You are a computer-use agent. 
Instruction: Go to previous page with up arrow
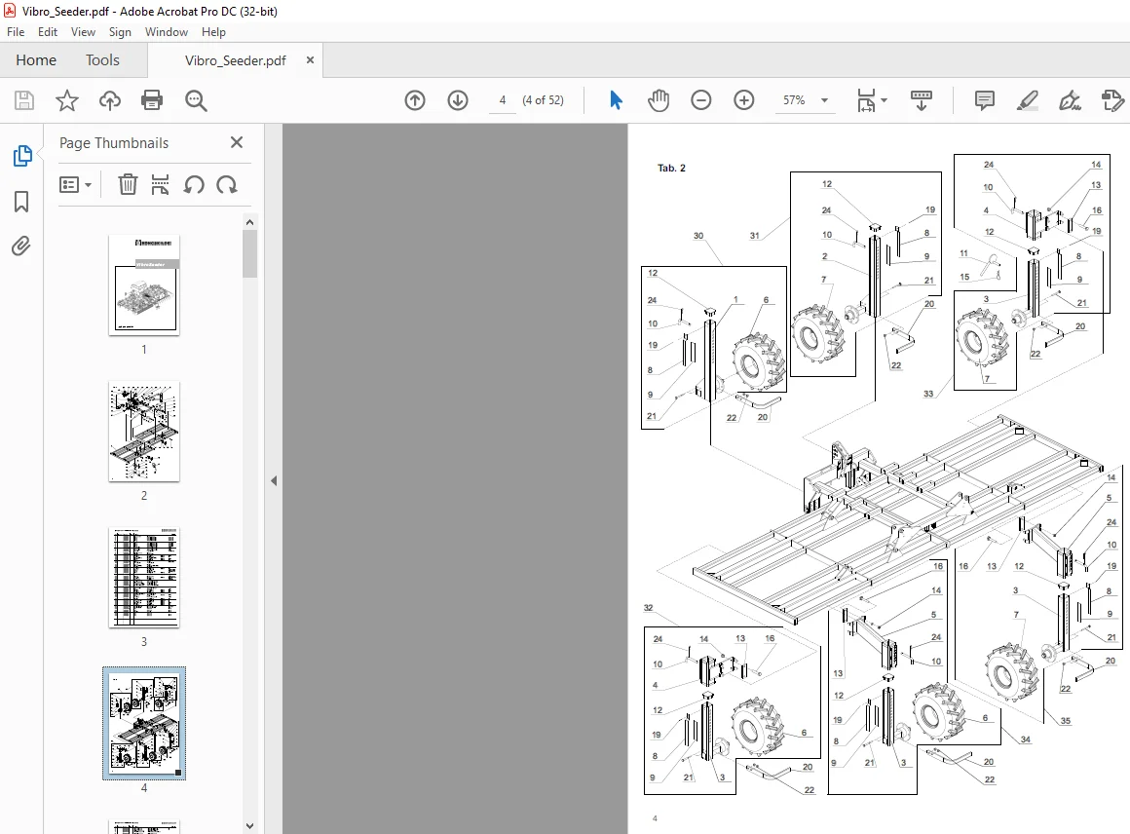[415, 100]
